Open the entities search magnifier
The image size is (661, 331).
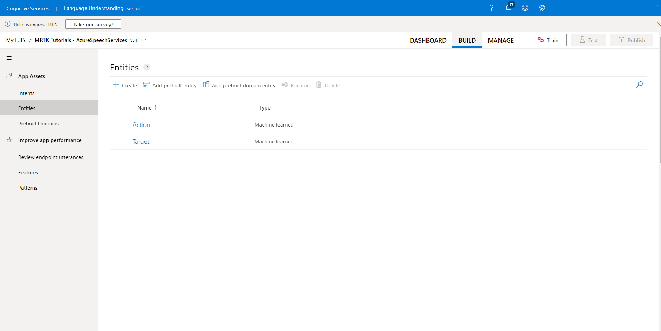click(640, 84)
